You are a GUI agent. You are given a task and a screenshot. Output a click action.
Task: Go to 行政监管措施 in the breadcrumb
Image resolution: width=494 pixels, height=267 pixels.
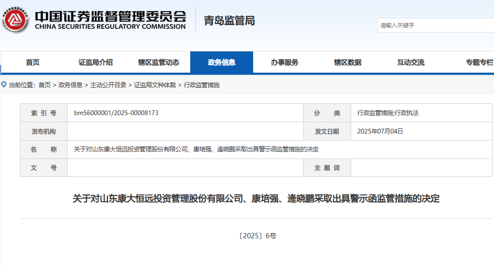202,85
